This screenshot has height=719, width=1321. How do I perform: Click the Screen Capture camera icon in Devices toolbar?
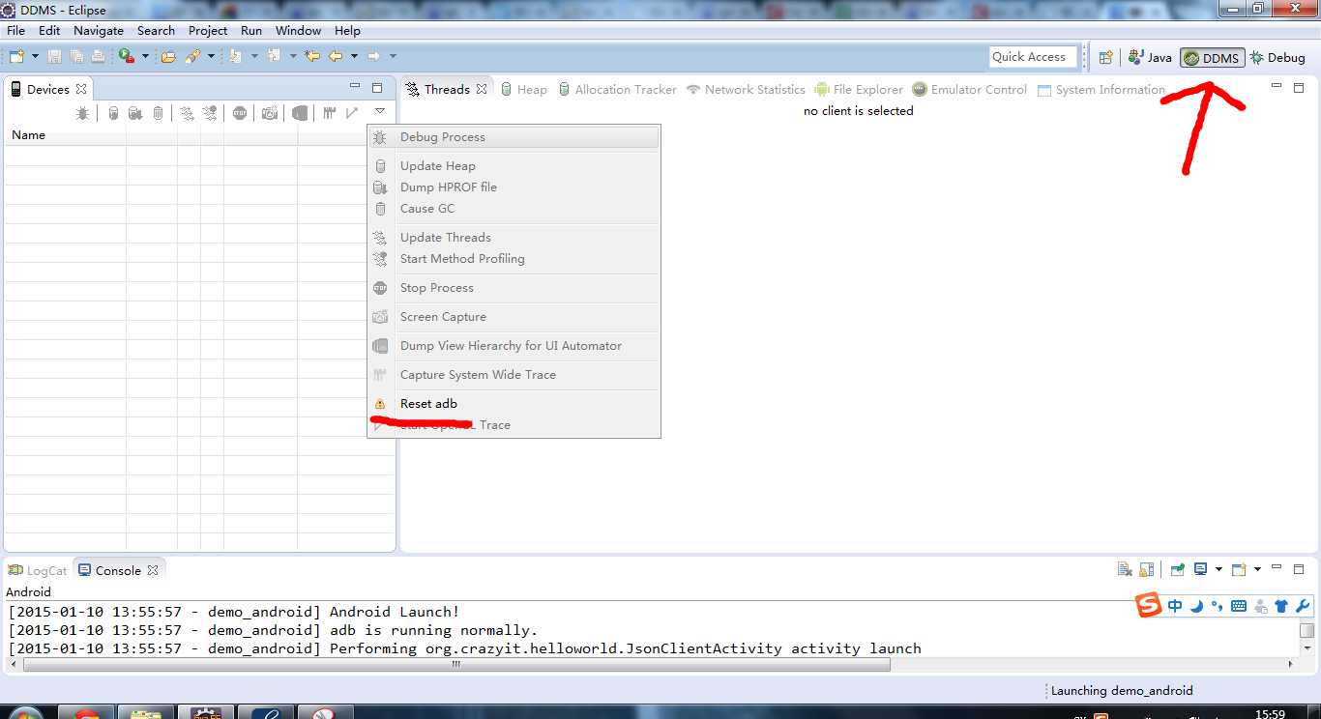270,113
